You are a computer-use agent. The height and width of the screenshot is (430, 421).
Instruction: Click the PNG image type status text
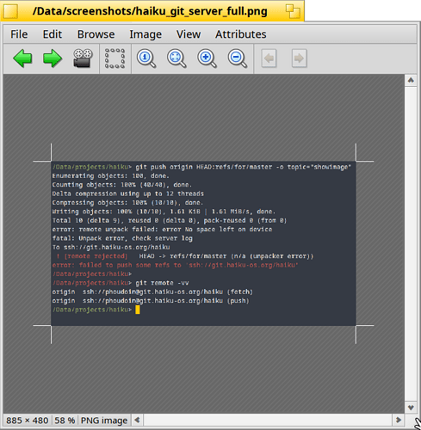[104, 421]
